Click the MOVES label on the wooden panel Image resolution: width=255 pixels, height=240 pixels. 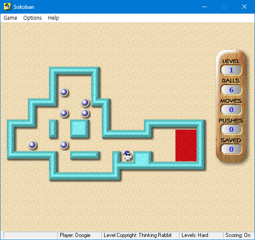(231, 101)
